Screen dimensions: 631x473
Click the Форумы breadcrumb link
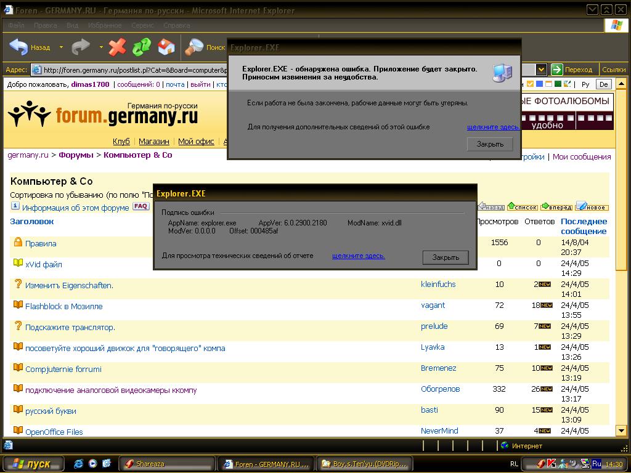tap(76, 155)
